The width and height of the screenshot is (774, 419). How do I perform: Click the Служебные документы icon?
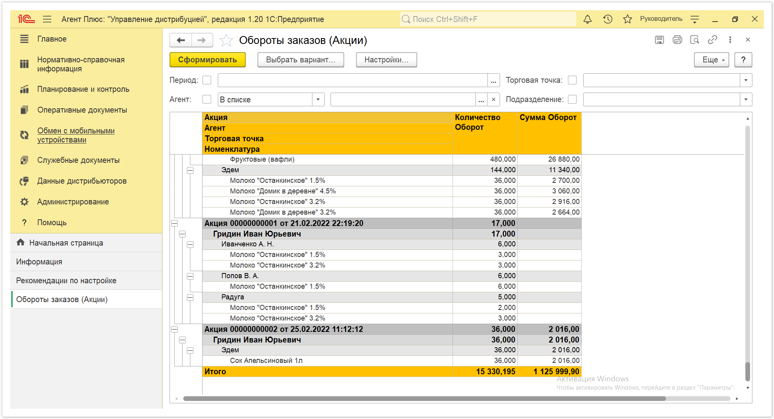(24, 160)
